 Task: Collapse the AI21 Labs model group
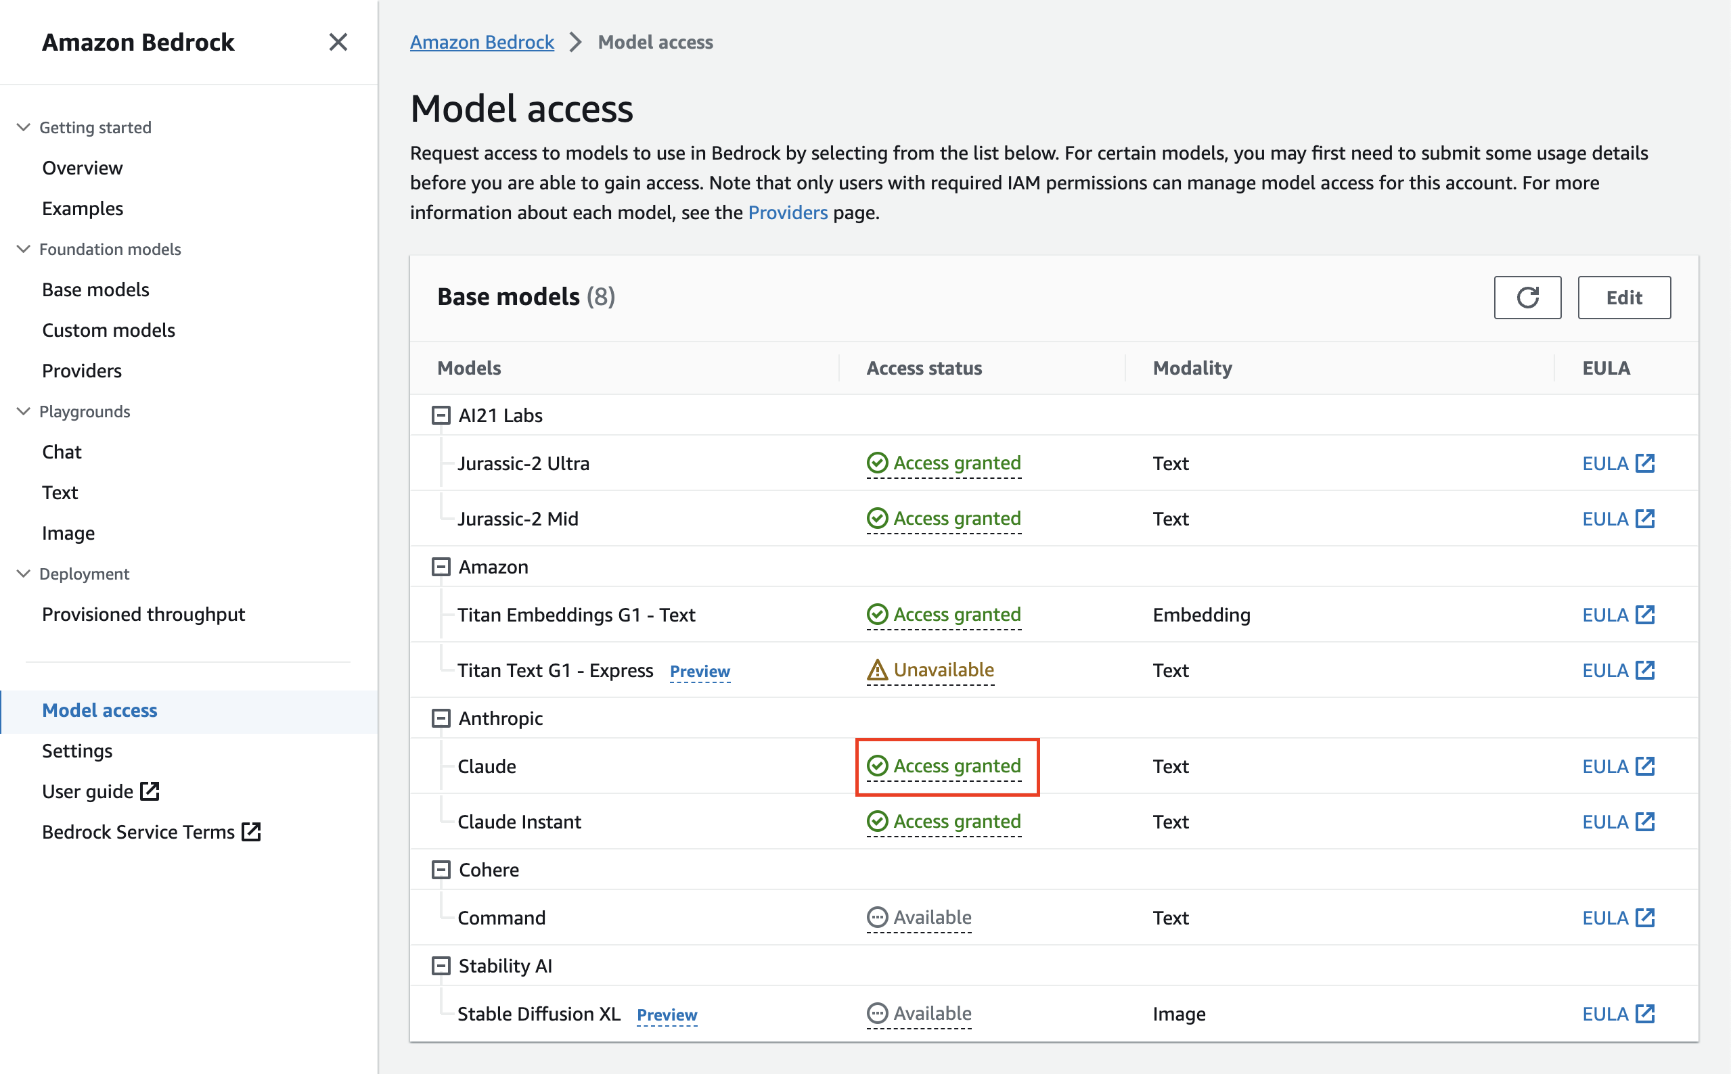tap(441, 415)
